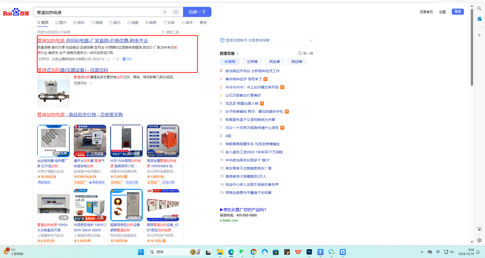Open the dropdown next to 北京企腾网络技术有限公司

point(108,59)
